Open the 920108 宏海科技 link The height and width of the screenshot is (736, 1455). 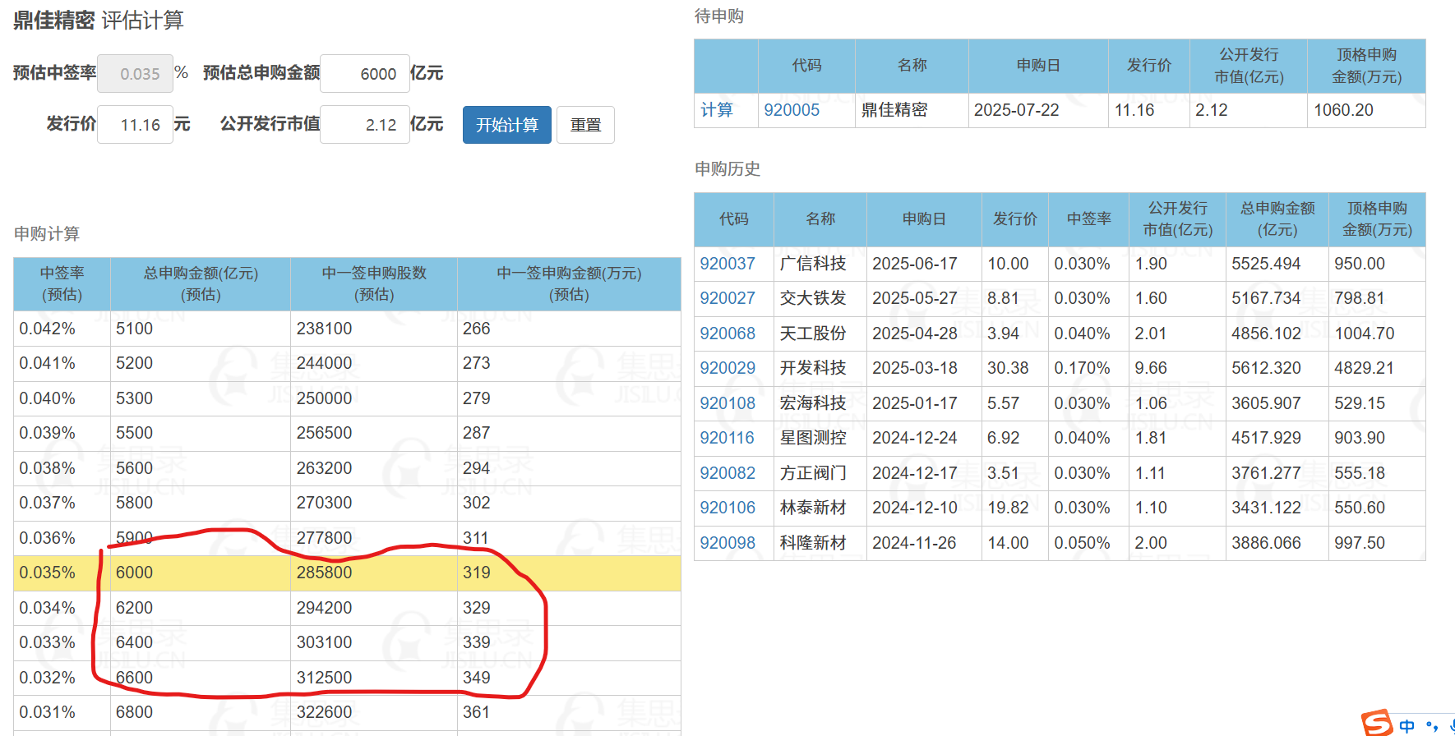click(x=727, y=403)
